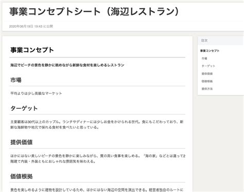Select 提供価値 entry in the table of contents
244x192 pixels.
207,73
